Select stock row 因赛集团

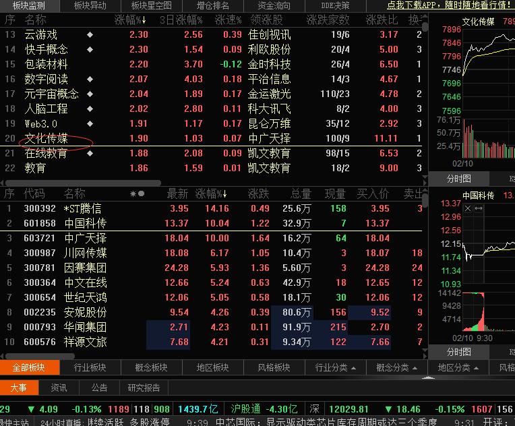point(211,268)
